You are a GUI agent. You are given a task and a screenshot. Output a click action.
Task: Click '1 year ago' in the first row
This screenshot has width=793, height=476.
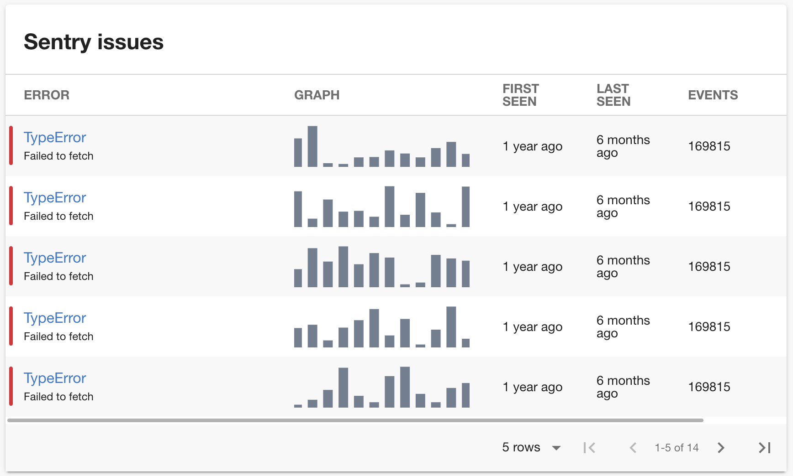tap(533, 146)
